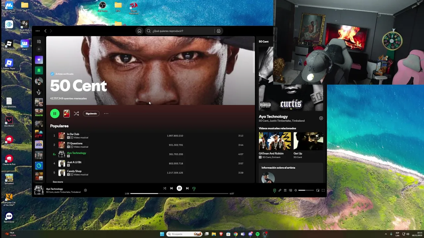Skip to the next track
The image size is (424, 238).
(x=187, y=188)
